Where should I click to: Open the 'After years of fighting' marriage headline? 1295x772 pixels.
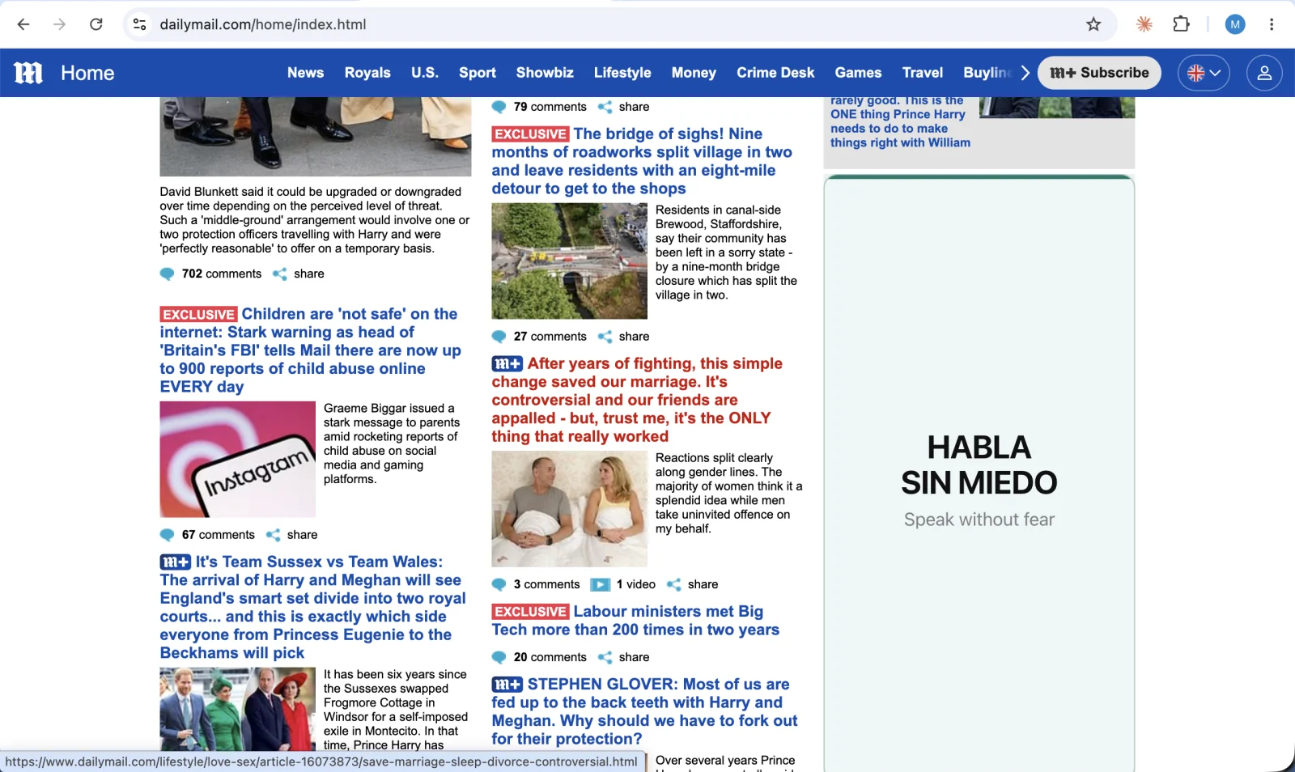point(637,400)
